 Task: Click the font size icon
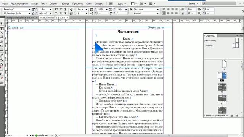click(33, 9)
